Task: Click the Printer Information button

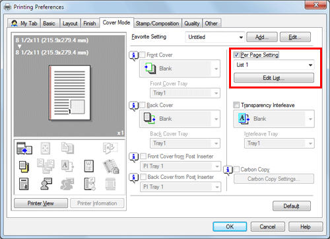Action: pyautogui.click(x=97, y=203)
